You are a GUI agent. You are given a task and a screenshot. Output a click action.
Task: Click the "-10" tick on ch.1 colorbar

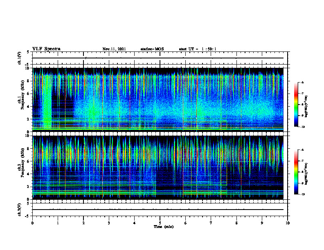[302, 127]
